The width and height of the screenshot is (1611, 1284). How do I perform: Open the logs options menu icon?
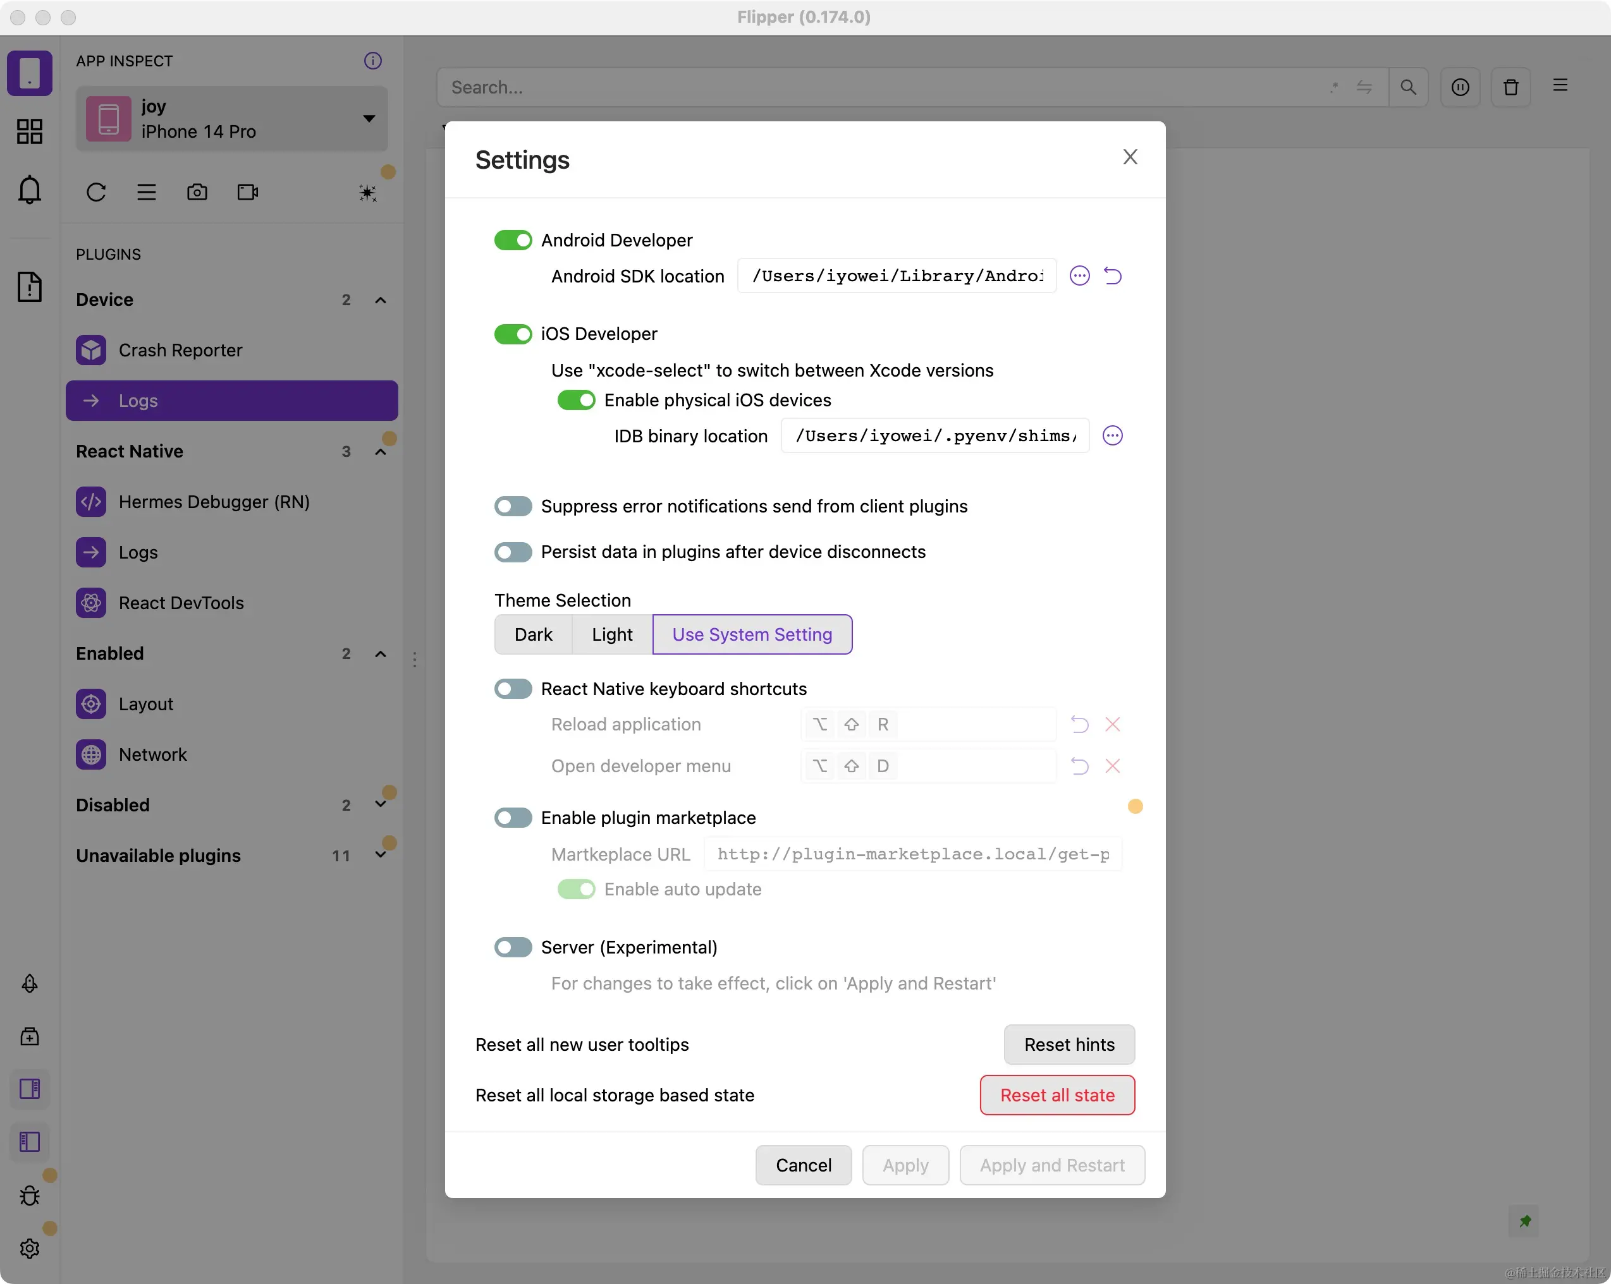pos(1560,85)
